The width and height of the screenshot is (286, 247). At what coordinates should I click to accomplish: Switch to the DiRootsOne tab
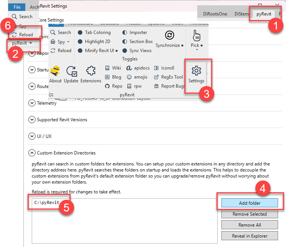pyautogui.click(x=215, y=14)
